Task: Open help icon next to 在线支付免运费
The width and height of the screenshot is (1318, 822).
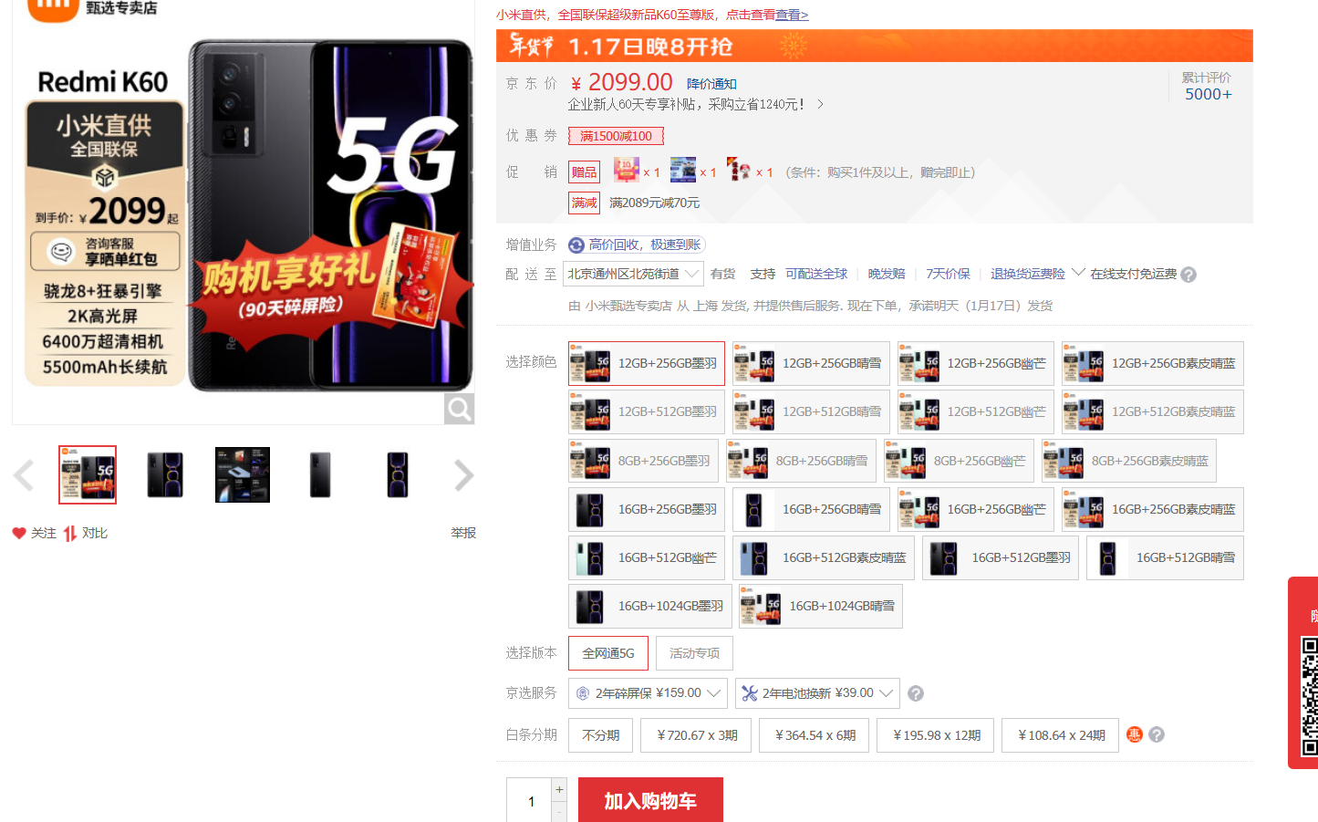Action: coord(1188,275)
